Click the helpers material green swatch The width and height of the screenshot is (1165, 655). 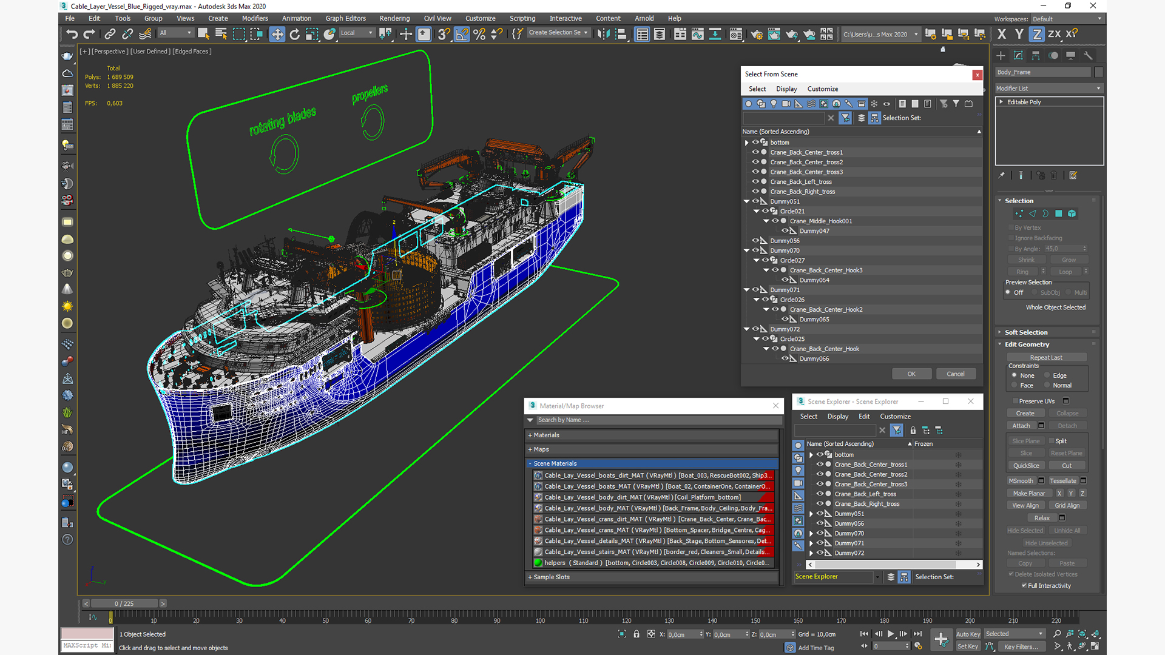[x=538, y=563]
